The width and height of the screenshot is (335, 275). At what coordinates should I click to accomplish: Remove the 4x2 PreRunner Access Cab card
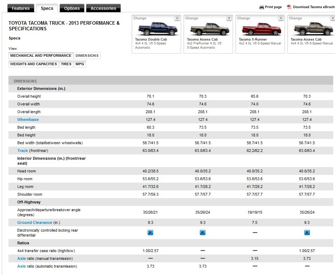pyautogui.click(x=229, y=18)
